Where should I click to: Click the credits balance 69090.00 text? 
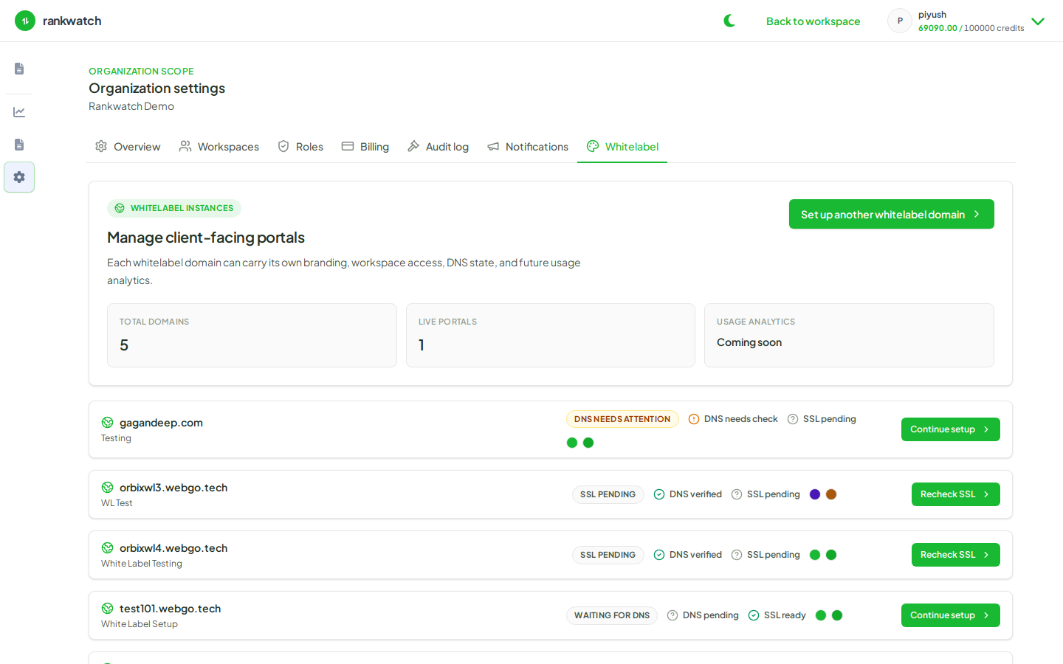[x=938, y=28]
